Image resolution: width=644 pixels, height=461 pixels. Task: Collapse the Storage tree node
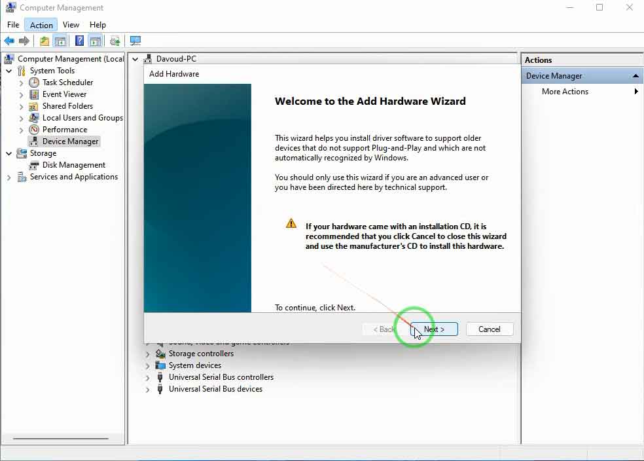(9, 153)
